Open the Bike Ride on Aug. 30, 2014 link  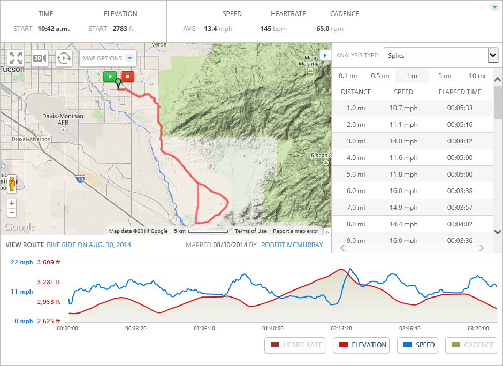89,245
